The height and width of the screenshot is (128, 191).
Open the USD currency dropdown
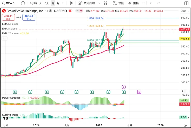(185, 11)
